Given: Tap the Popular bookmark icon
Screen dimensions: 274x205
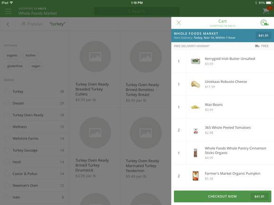Looking at the screenshot, I should (x=23, y=24).
